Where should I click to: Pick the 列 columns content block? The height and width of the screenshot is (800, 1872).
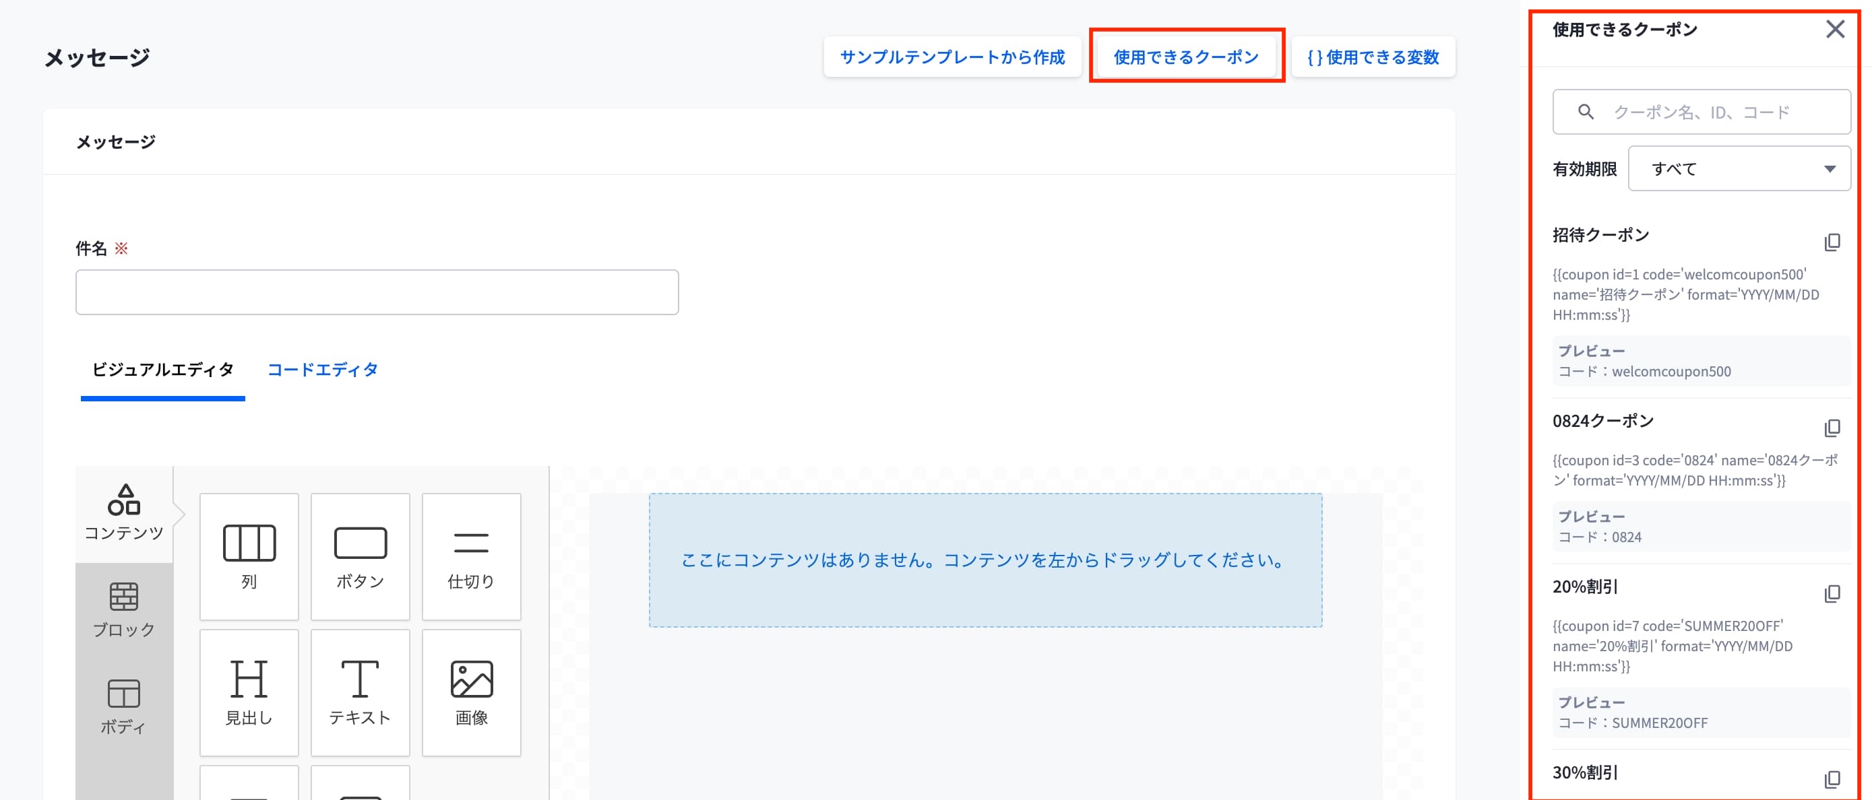pyautogui.click(x=249, y=556)
